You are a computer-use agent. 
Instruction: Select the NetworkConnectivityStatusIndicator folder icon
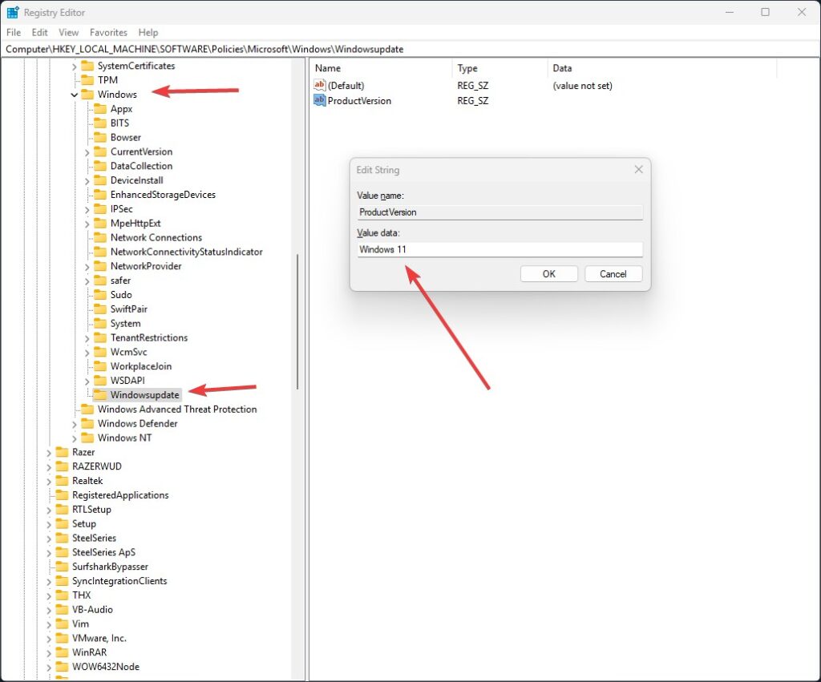pos(100,252)
